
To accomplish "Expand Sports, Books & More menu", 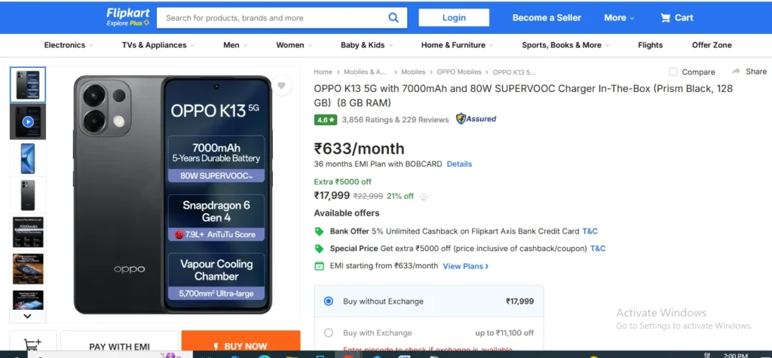I will point(565,44).
